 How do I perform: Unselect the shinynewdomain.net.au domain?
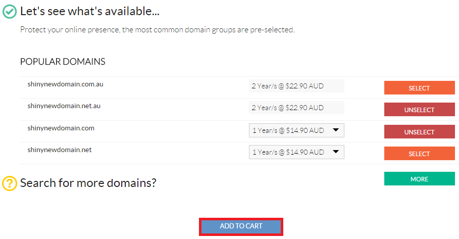(419, 110)
